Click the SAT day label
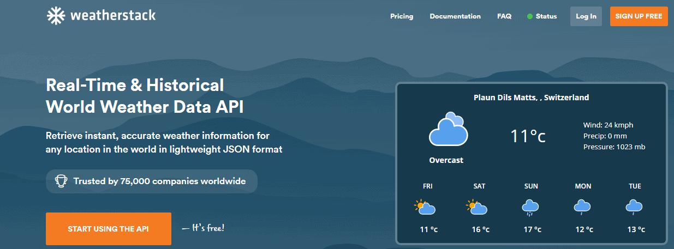The image size is (674, 249). (x=479, y=186)
